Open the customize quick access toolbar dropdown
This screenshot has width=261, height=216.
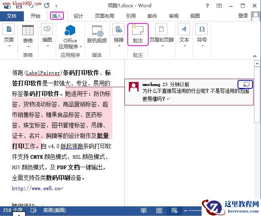click(56, 6)
